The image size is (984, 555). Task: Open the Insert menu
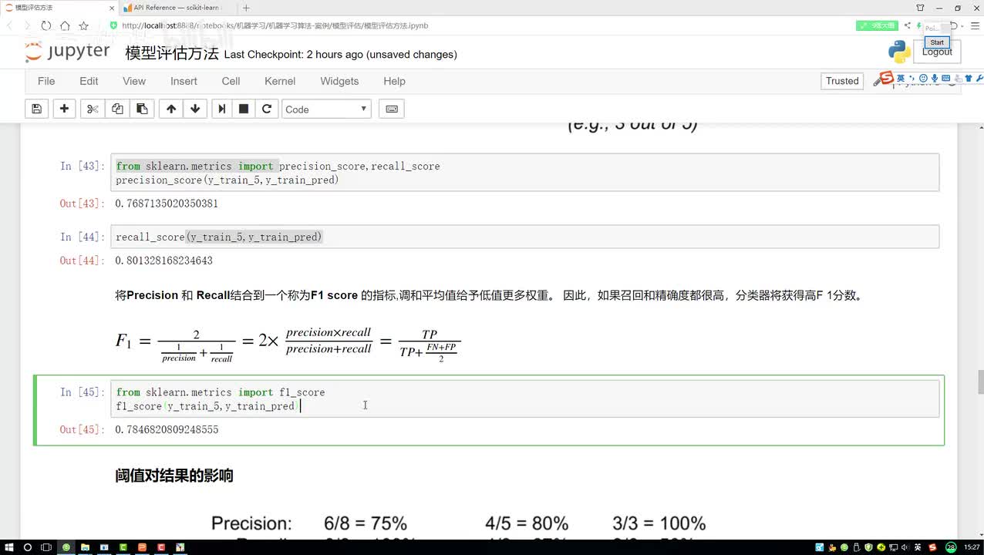[184, 81]
